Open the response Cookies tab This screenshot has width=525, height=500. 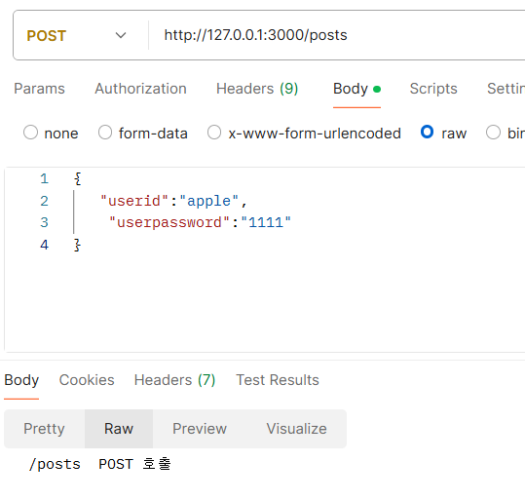coord(87,380)
